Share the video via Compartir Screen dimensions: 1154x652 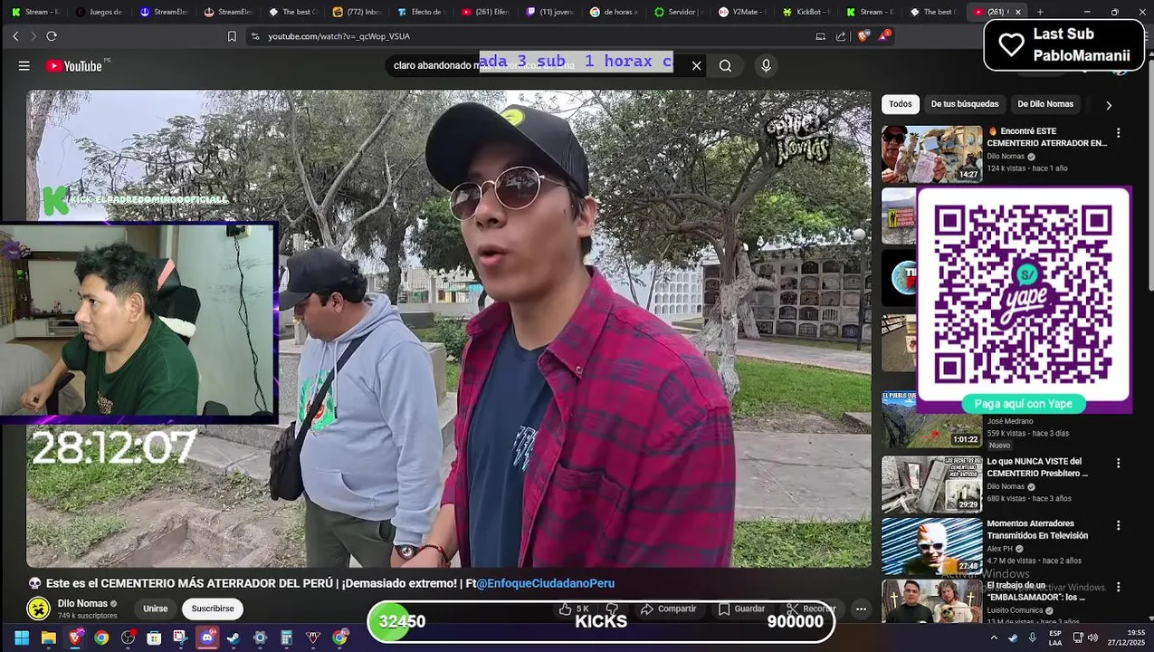[x=668, y=609]
